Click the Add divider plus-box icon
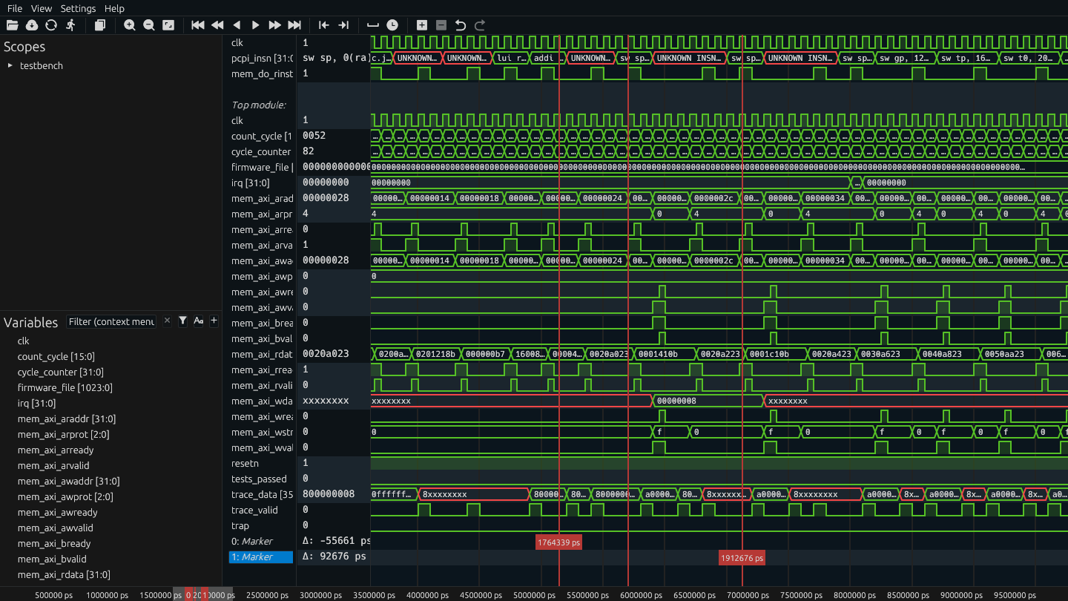This screenshot has height=601, width=1068. click(x=422, y=25)
